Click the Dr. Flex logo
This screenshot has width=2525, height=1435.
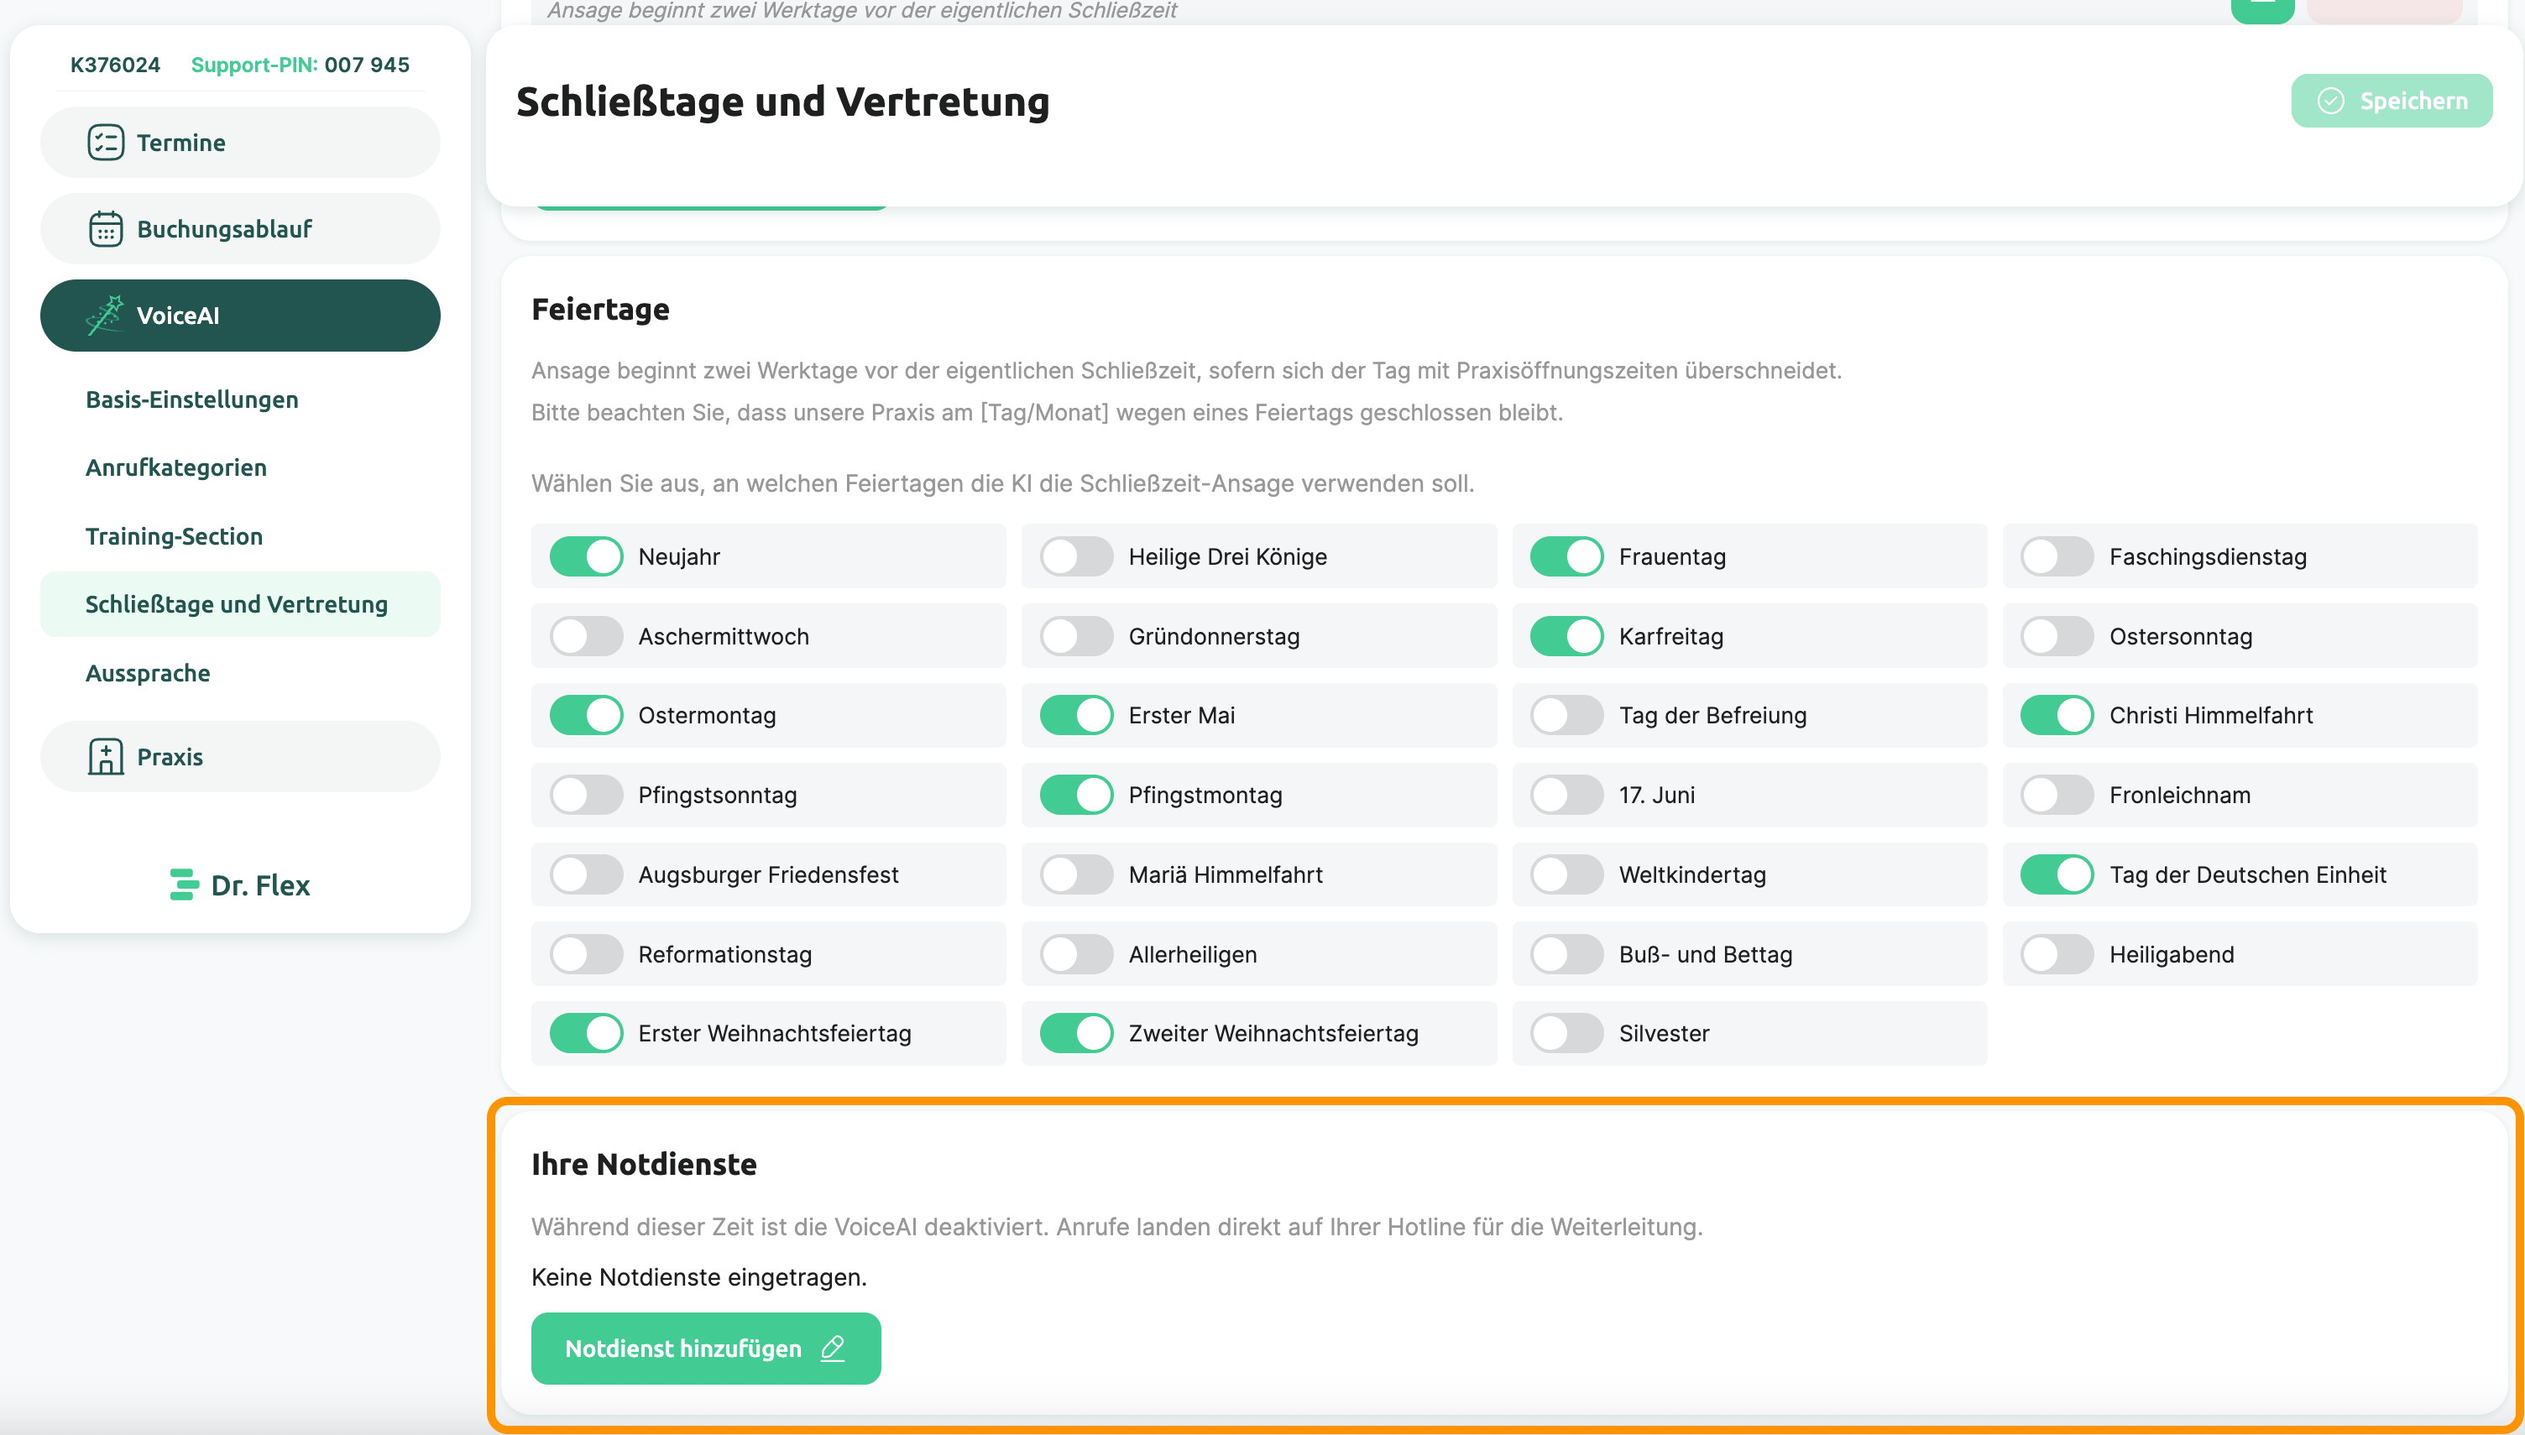tap(239, 885)
